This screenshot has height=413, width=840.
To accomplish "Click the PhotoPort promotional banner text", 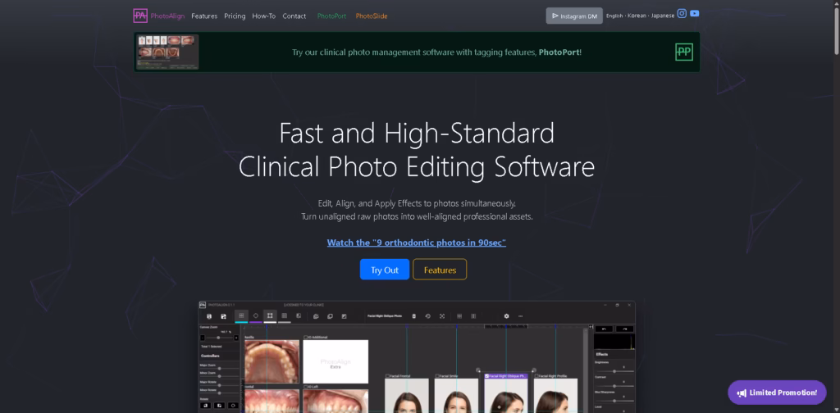I will [436, 52].
